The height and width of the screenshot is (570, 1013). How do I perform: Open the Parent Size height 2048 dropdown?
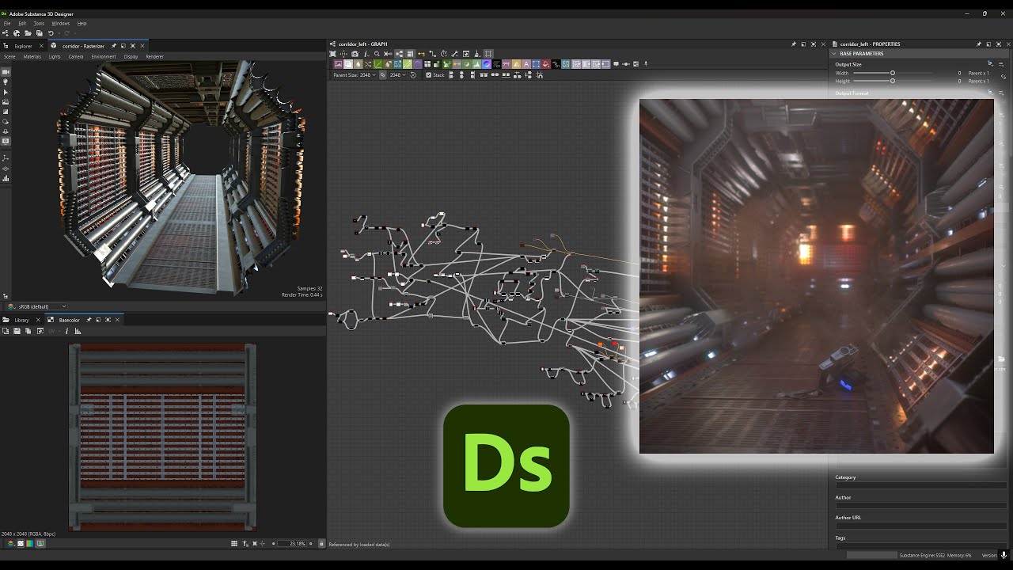[x=397, y=75]
